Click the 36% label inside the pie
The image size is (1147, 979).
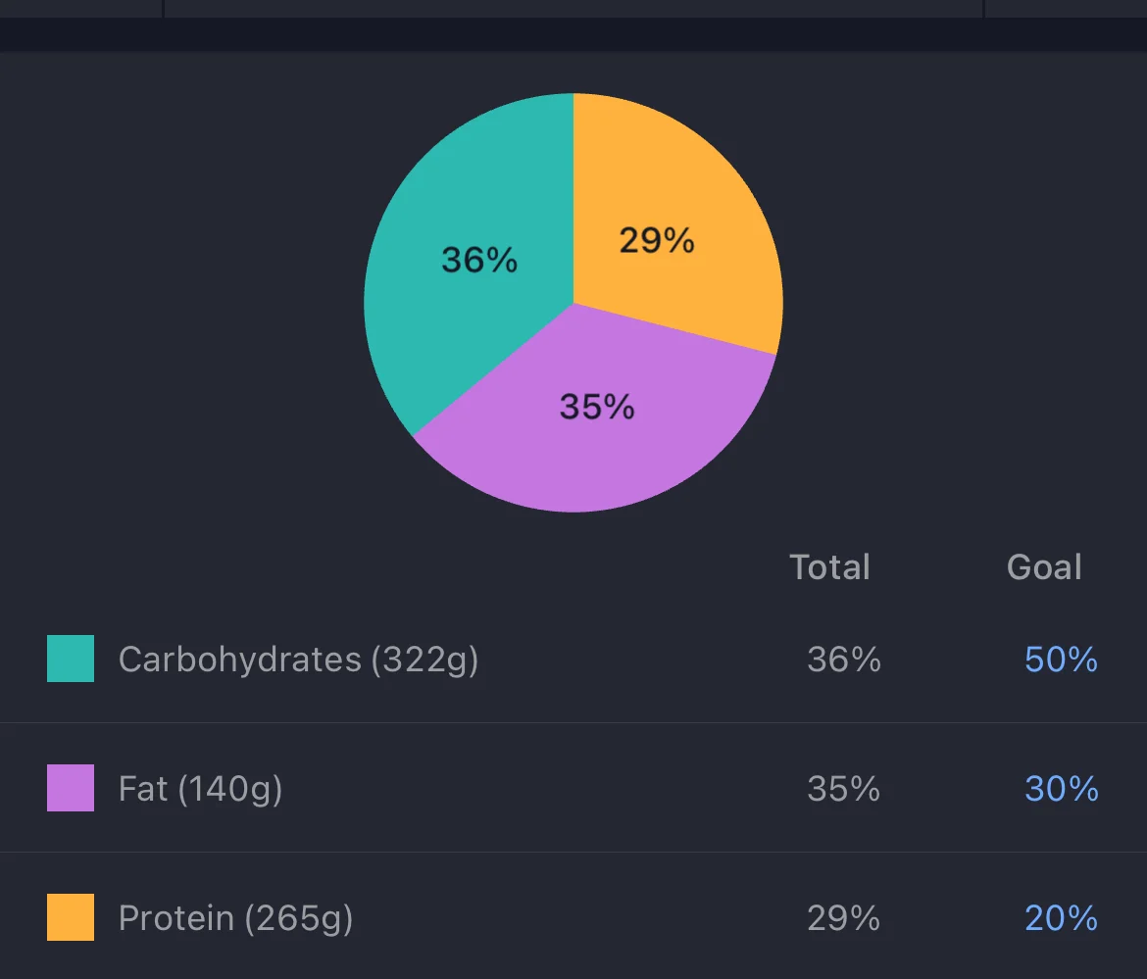[478, 260]
